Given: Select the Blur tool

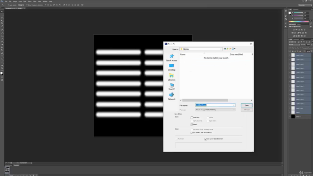Looking at the screenshot, I should click(x=2, y=47).
